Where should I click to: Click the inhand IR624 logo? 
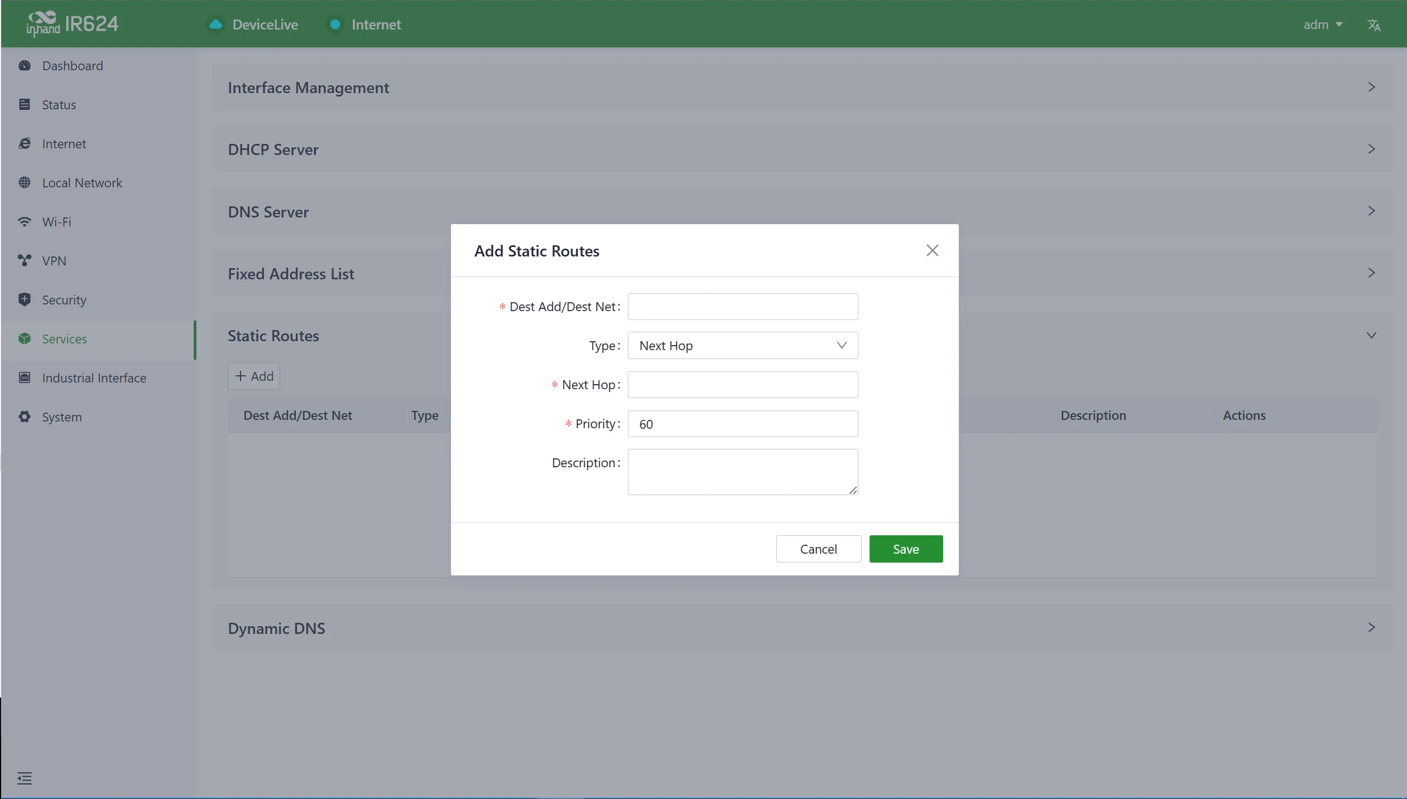pyautogui.click(x=73, y=24)
